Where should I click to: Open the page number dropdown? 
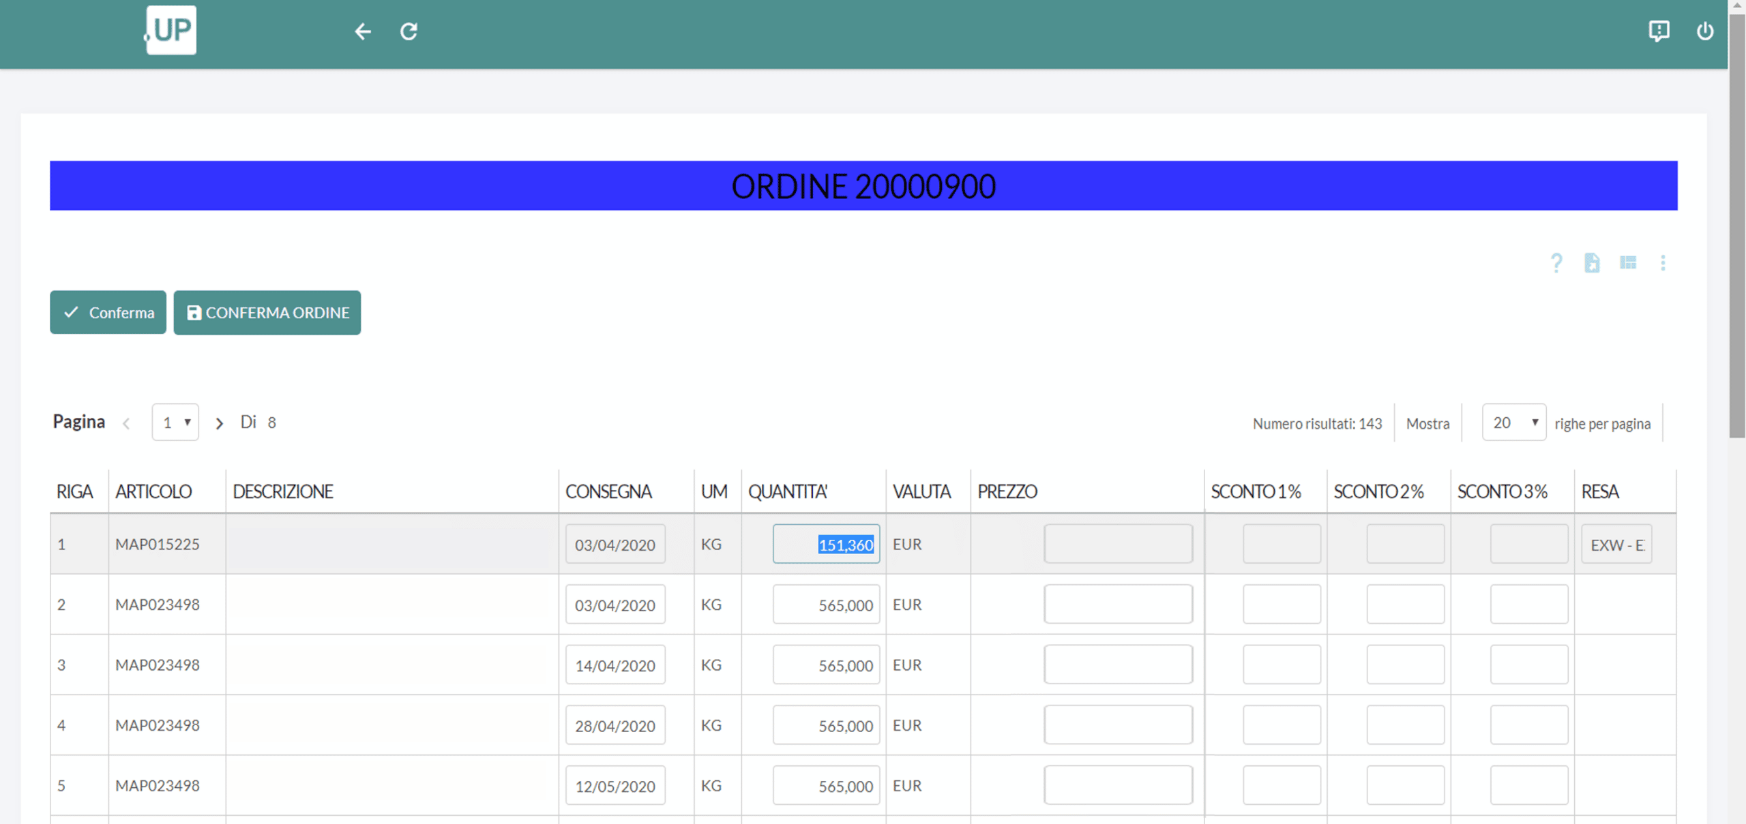[175, 423]
